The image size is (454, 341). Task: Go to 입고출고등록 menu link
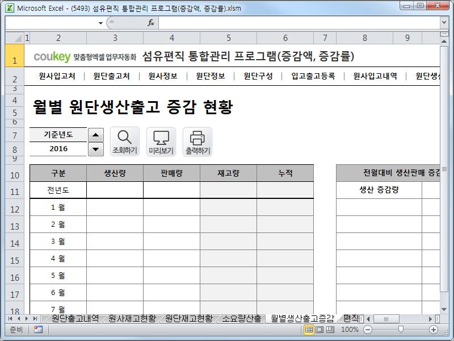coord(313,76)
